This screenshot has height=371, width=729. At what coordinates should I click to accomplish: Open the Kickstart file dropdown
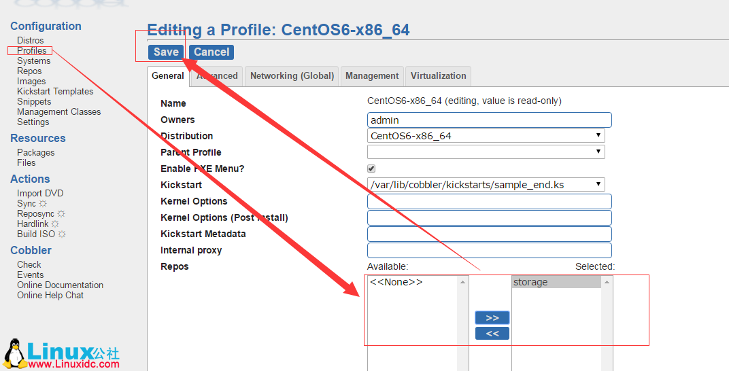tap(486, 185)
